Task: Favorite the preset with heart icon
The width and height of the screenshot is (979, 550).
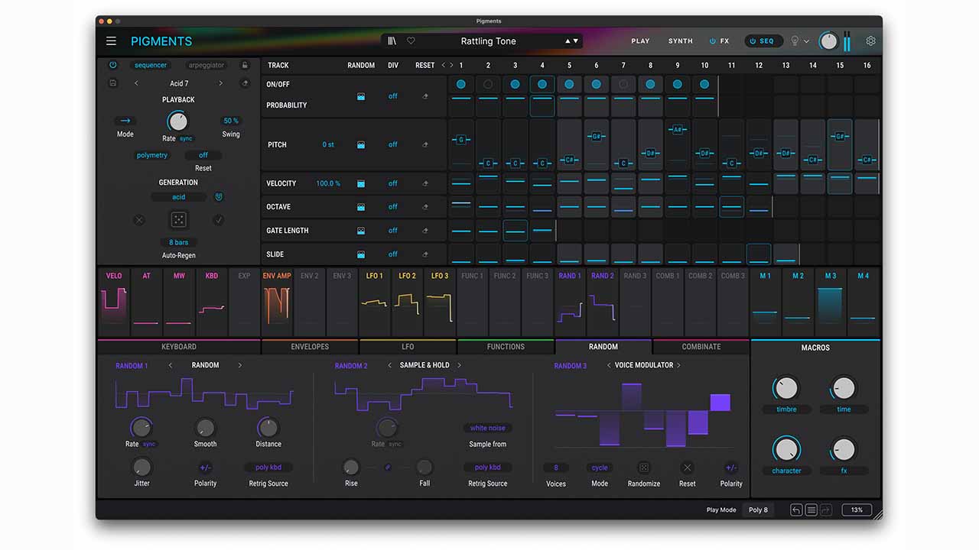Action: [411, 41]
